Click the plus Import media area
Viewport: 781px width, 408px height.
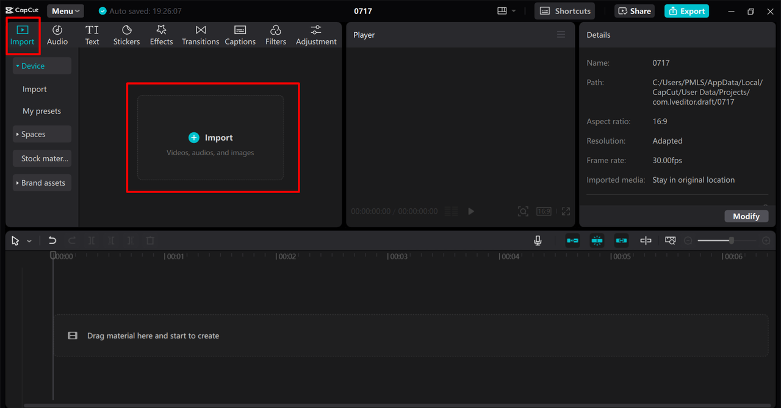tap(211, 138)
